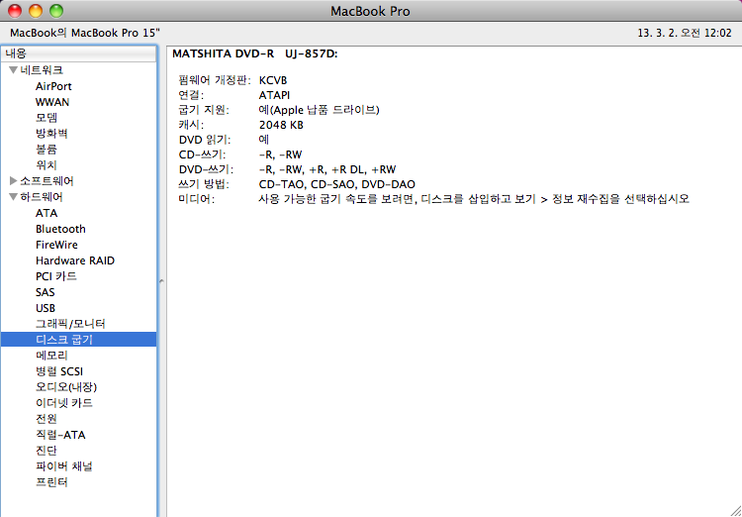742x517 pixels.
Task: Select FireWire in the sidebar
Action: coord(56,245)
